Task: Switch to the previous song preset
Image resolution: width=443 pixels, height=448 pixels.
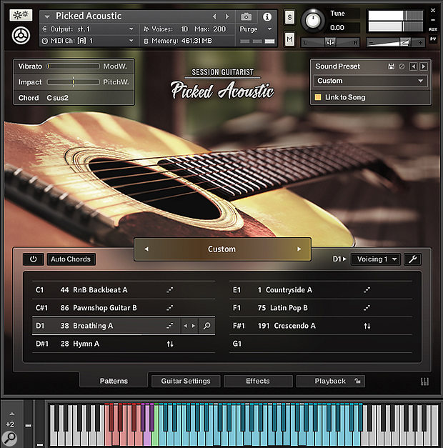Action: pos(146,249)
